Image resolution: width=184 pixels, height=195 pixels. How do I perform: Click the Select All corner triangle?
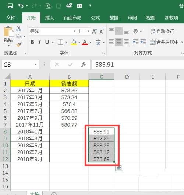click(x=7, y=77)
